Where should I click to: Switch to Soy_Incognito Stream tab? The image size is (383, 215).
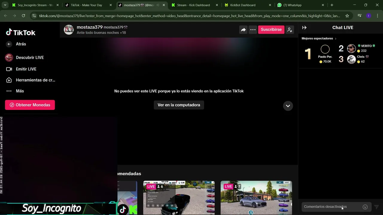pos(35,5)
